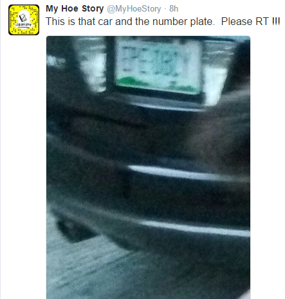Open the tweet via the 8h timestamp

pos(174,9)
